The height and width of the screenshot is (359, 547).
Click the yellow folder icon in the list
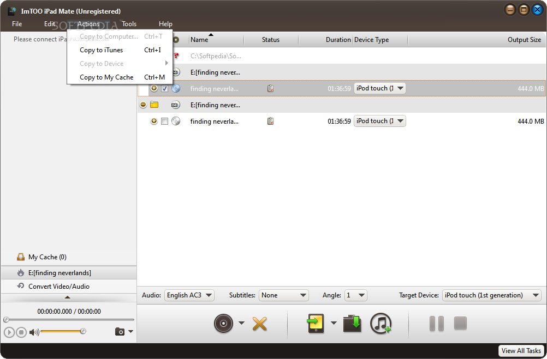pos(154,105)
